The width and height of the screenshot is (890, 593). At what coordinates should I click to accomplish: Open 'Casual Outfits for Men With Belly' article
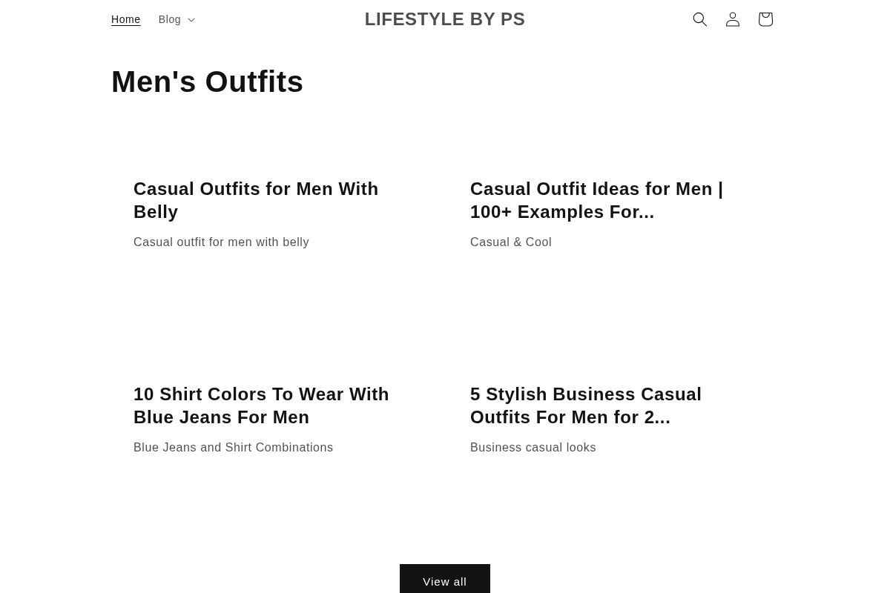256,200
